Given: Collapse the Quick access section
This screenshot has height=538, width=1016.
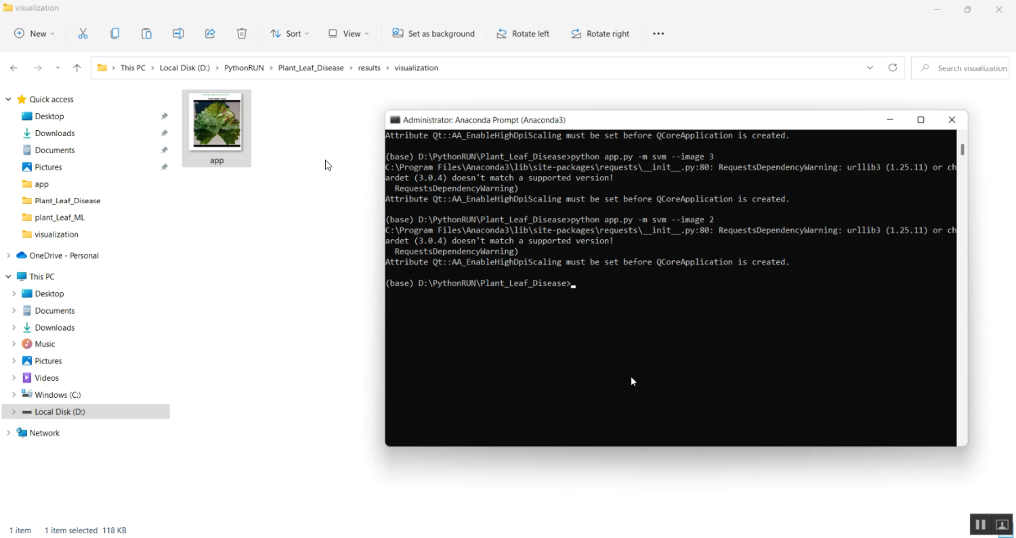Looking at the screenshot, I should point(8,99).
